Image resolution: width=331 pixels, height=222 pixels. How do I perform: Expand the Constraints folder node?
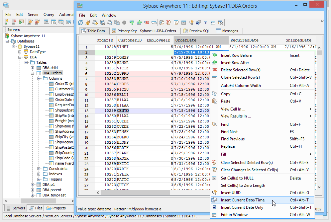[39, 169]
